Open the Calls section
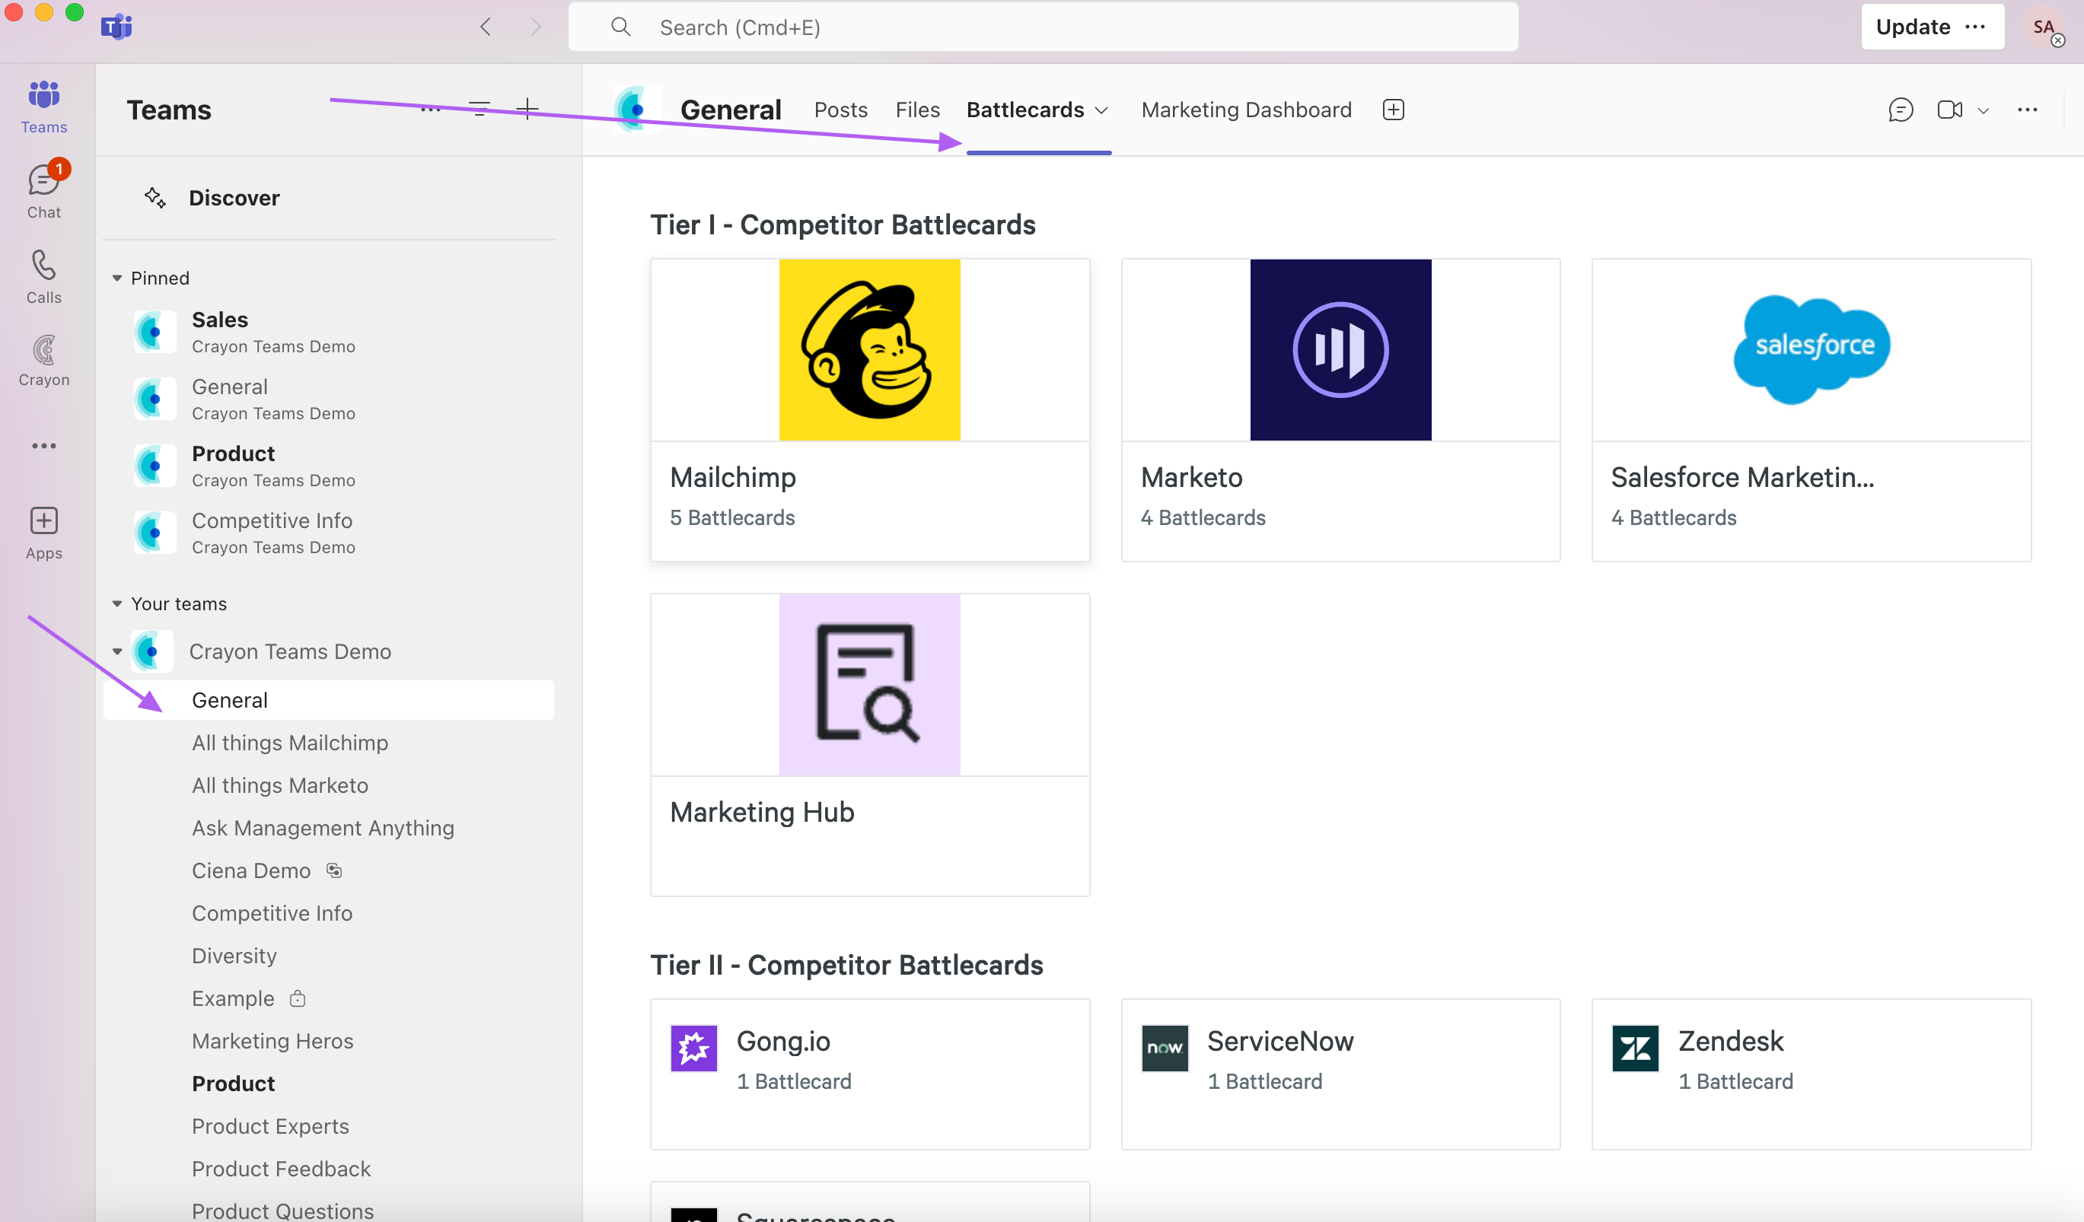This screenshot has width=2084, height=1222. [44, 277]
